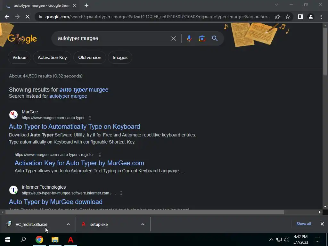Select the Old version filter chip

pyautogui.click(x=90, y=58)
